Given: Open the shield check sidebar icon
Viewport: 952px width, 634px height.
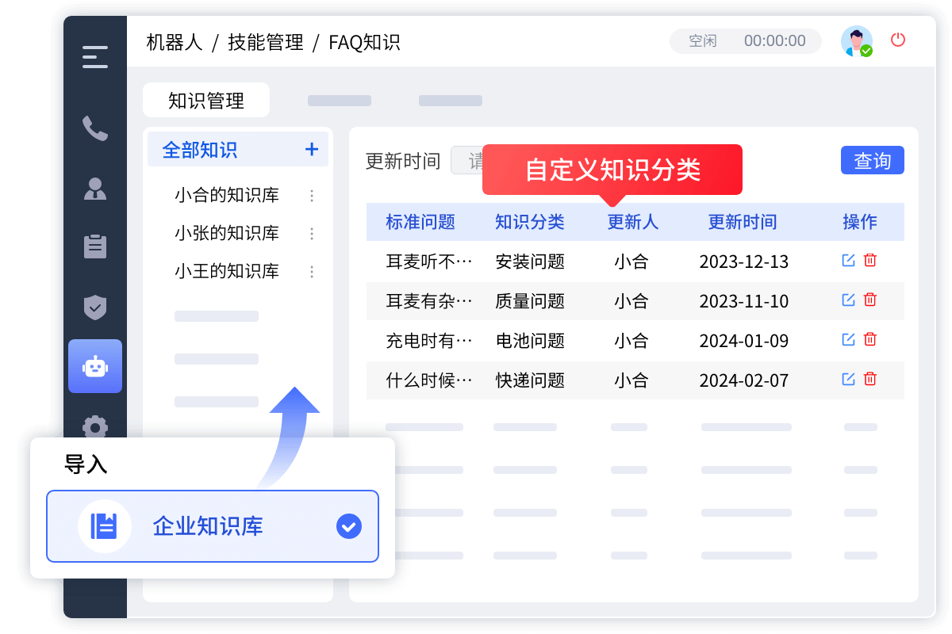Looking at the screenshot, I should coord(95,307).
